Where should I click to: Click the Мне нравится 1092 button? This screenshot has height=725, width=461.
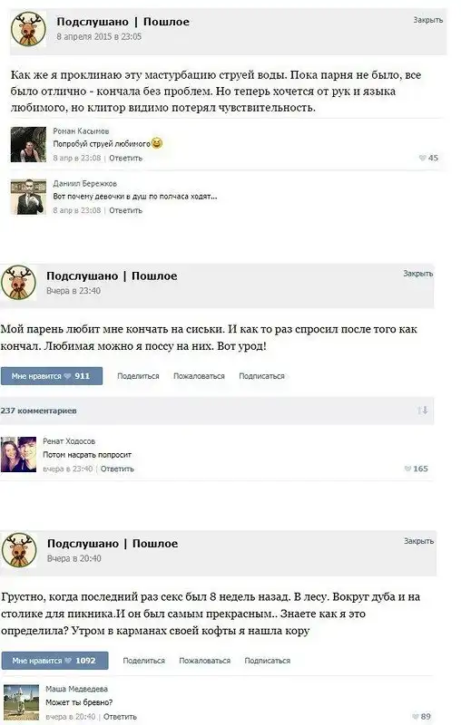coord(54,661)
